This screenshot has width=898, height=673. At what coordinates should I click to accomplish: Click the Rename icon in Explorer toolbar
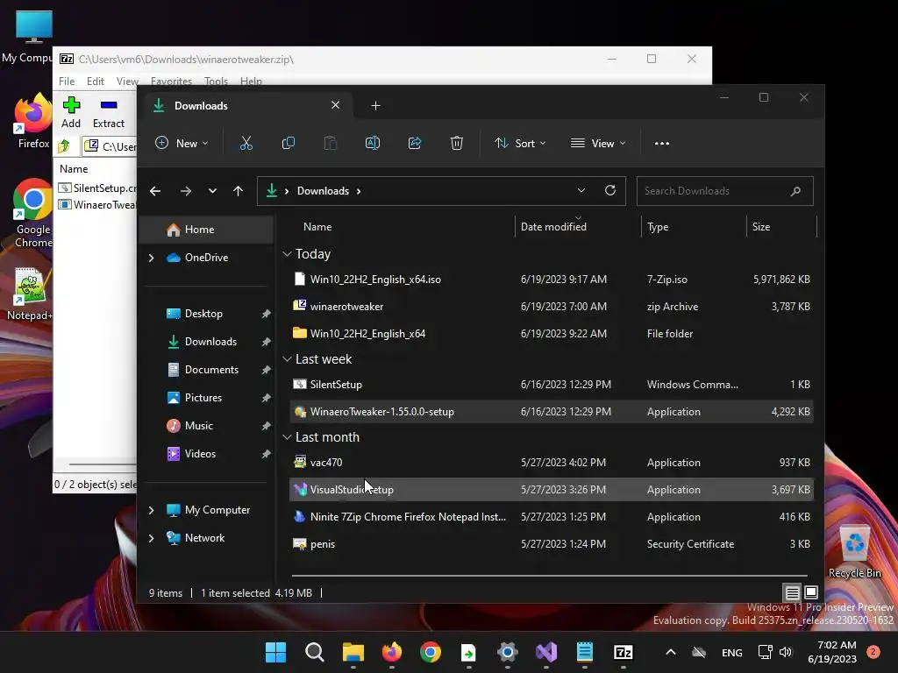[372, 143]
